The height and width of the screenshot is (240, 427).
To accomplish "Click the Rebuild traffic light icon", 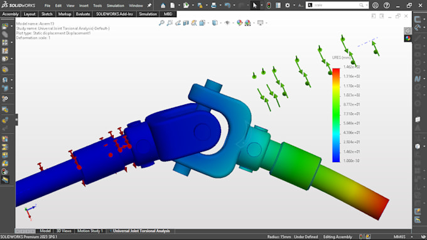I will point(269,6).
